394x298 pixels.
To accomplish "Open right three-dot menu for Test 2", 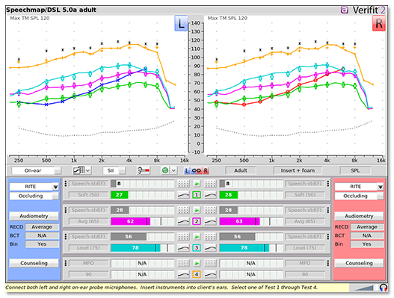I will (x=328, y=210).
